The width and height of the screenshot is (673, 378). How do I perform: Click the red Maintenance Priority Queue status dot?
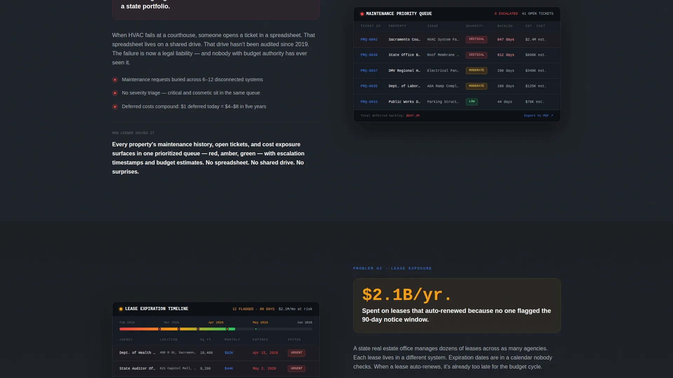point(362,14)
